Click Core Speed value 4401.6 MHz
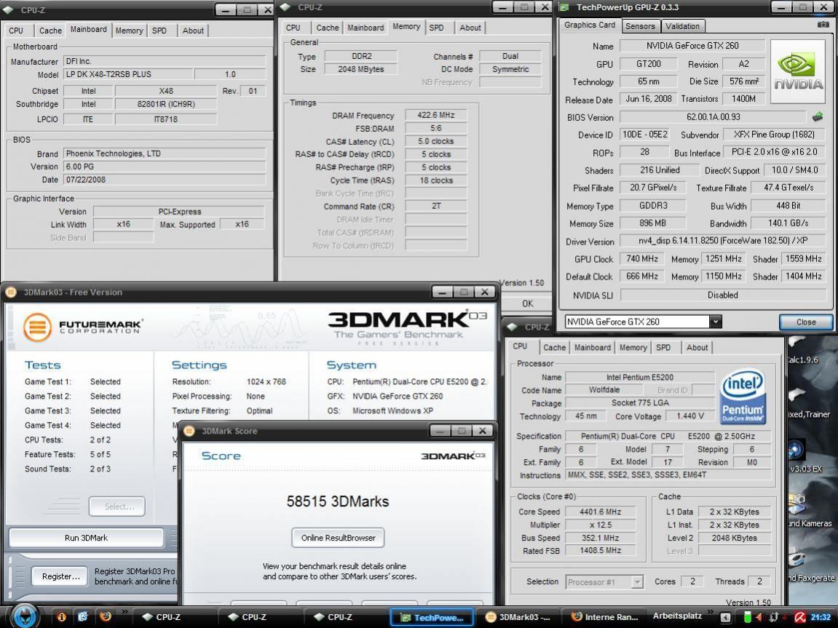This screenshot has height=628, width=838. point(600,512)
